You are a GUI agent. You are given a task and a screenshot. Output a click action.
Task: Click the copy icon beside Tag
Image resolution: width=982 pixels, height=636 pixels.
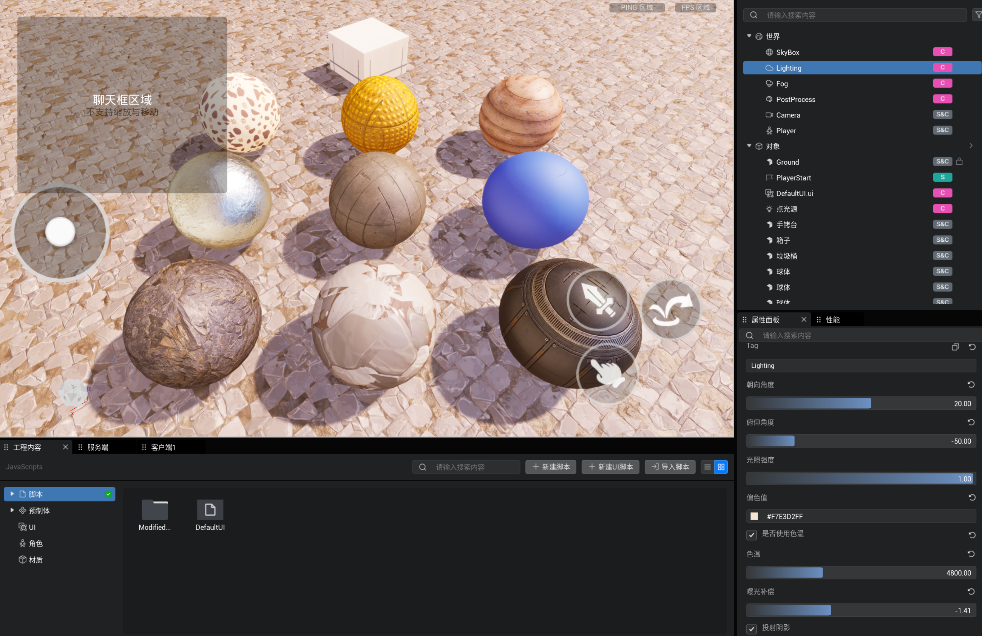point(955,347)
